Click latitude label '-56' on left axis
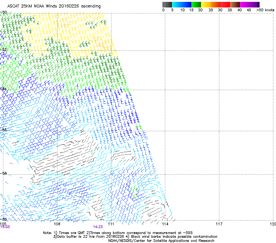This screenshot has width=276, height=243. click(3, 130)
